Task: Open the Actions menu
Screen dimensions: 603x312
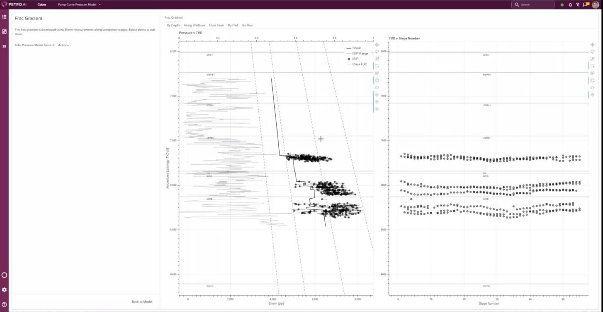Action: [63, 45]
